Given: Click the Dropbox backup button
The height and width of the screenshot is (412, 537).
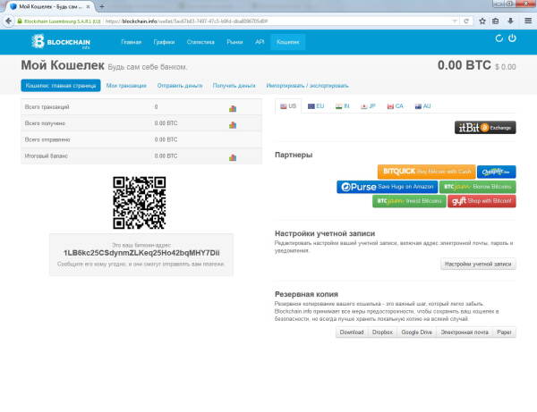Looking at the screenshot, I should click(383, 332).
